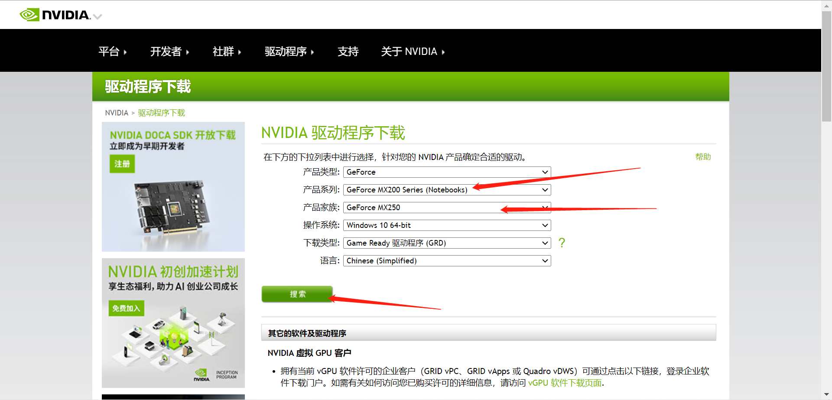Open the 驱动程序 menu

[x=286, y=51]
